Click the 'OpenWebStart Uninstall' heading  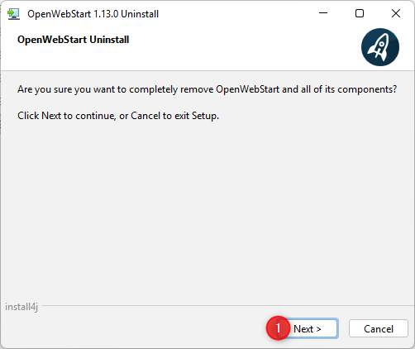pyautogui.click(x=74, y=40)
